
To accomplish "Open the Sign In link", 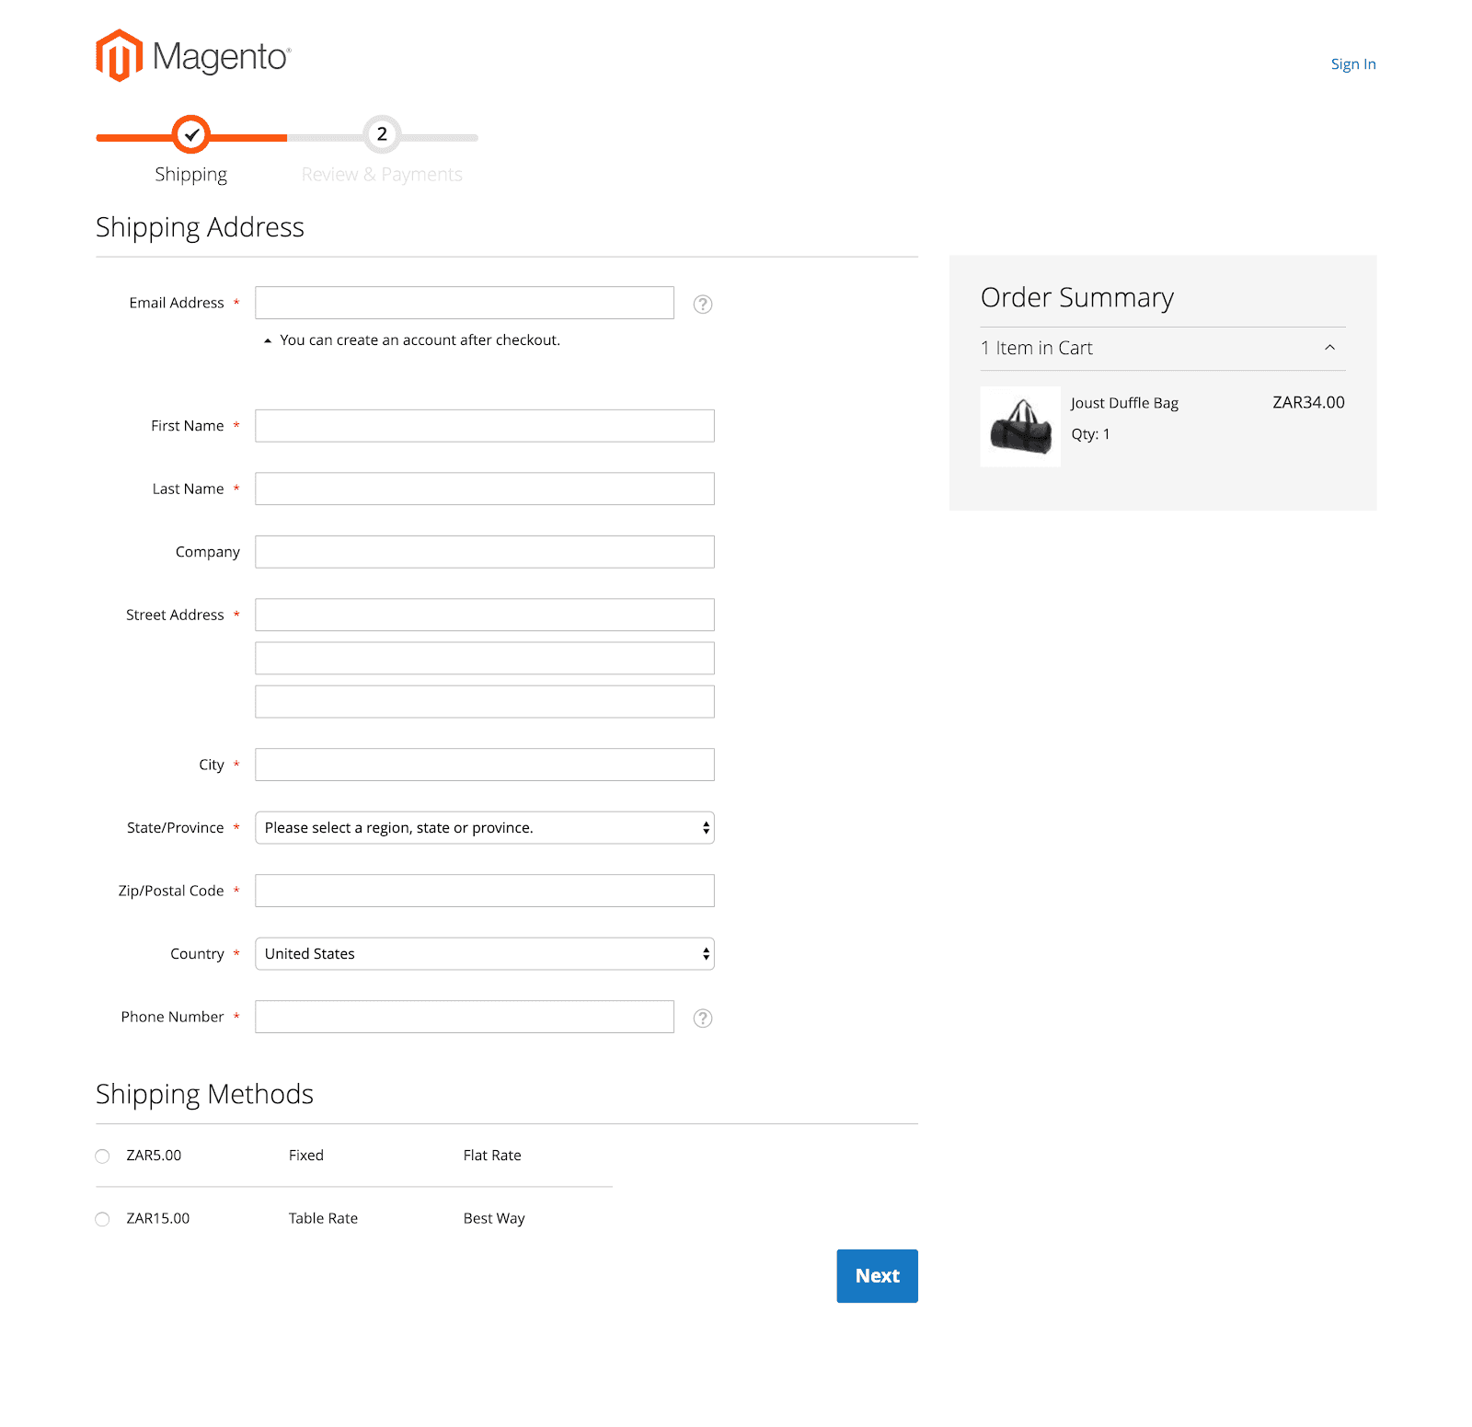I will coord(1352,63).
